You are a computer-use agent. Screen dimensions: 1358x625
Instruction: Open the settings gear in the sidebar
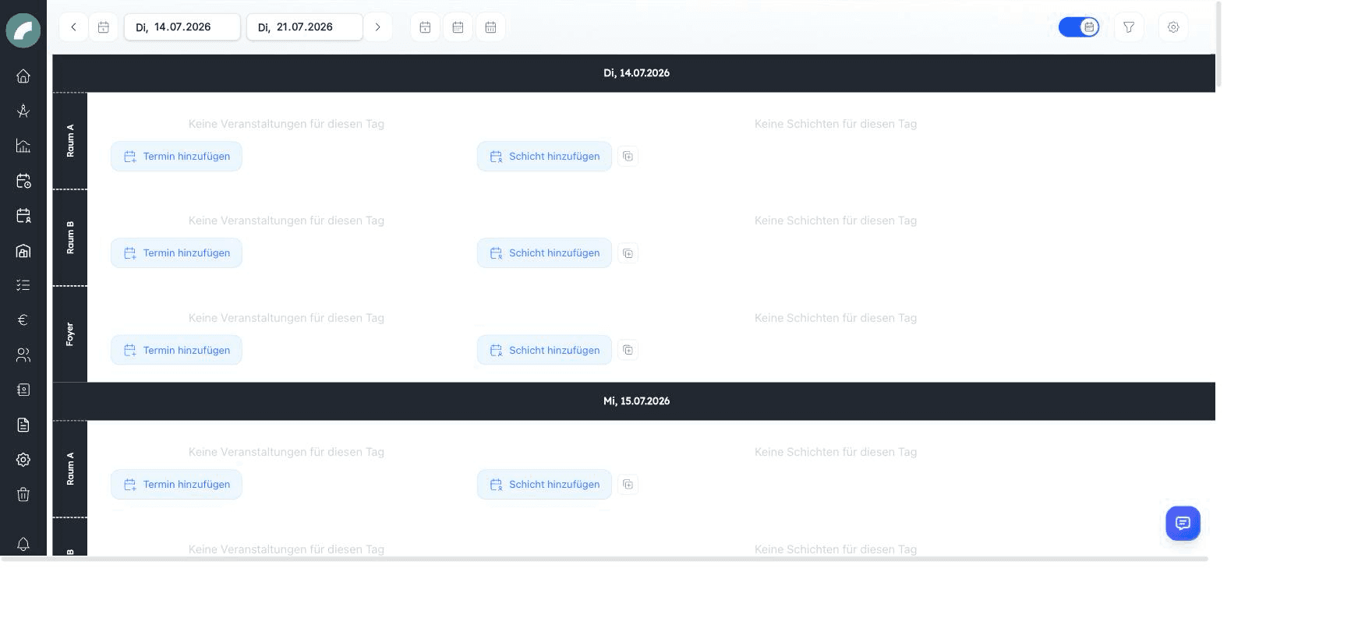[23, 460]
